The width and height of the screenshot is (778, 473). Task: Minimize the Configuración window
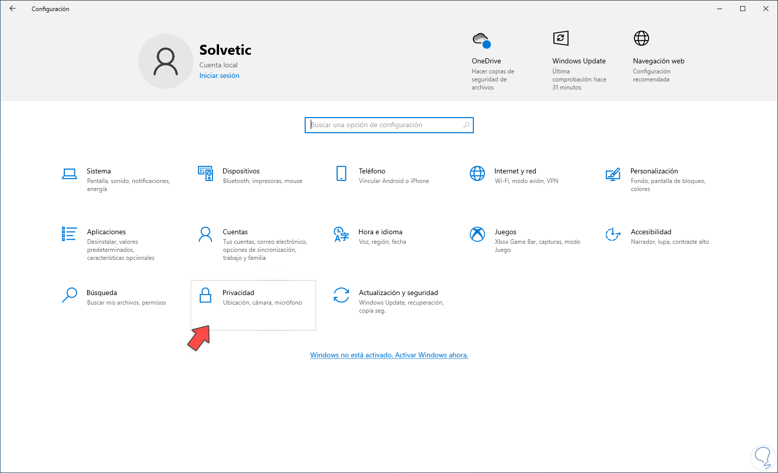point(720,9)
